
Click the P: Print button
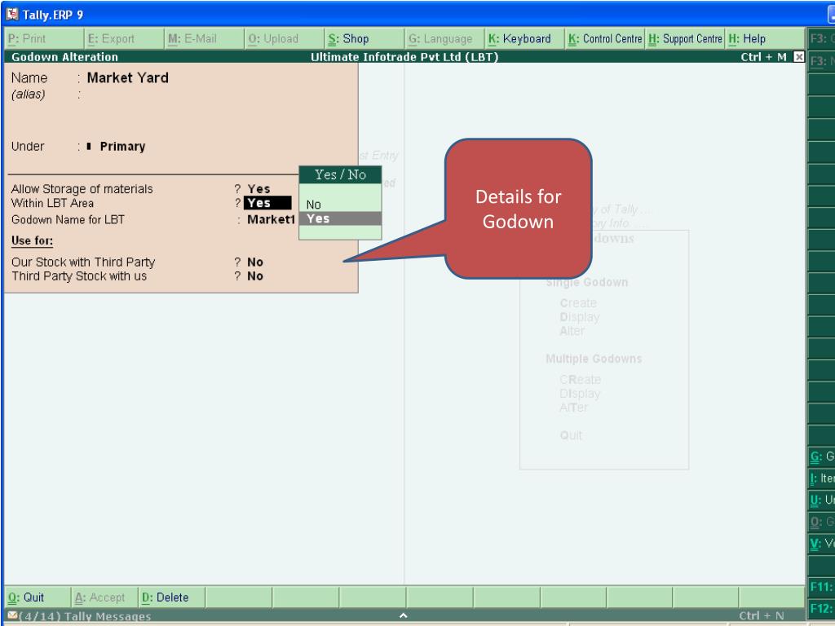pyautogui.click(x=44, y=39)
